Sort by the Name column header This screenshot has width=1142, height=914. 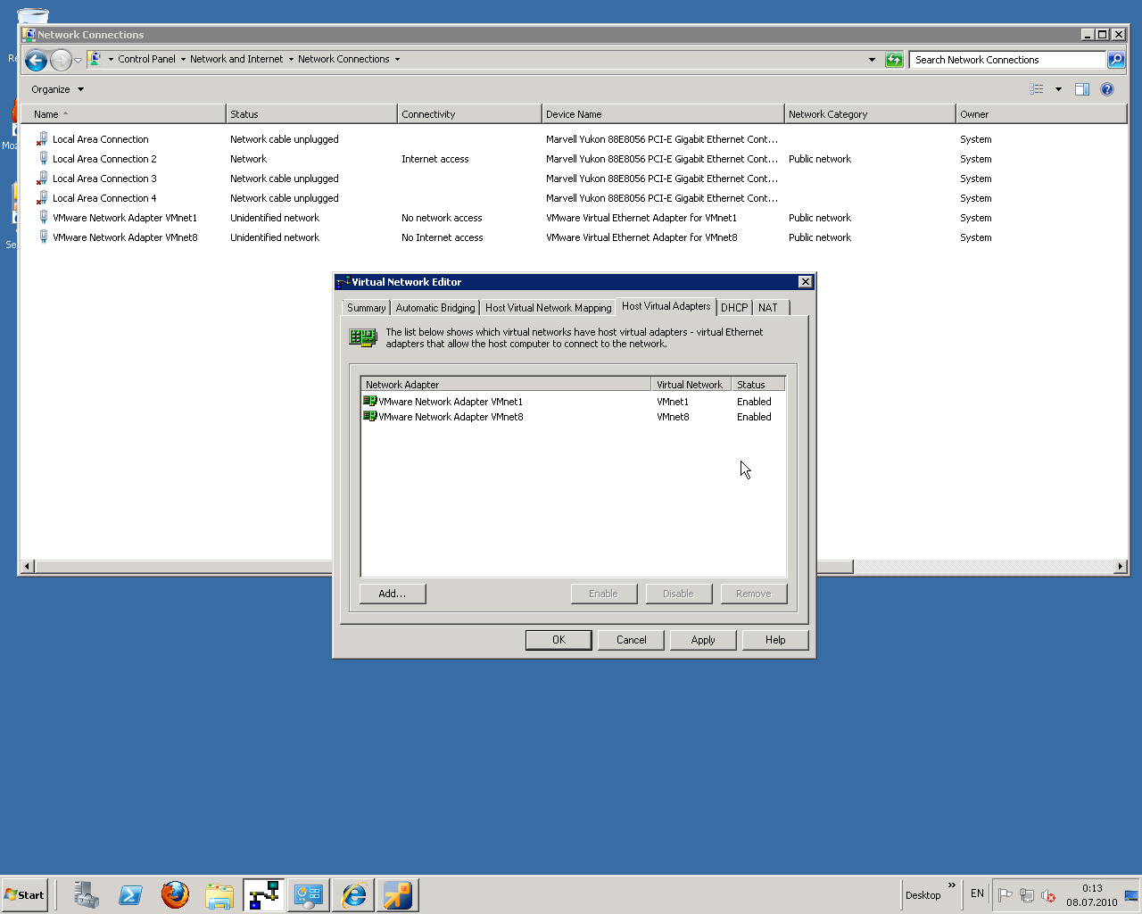pos(123,114)
